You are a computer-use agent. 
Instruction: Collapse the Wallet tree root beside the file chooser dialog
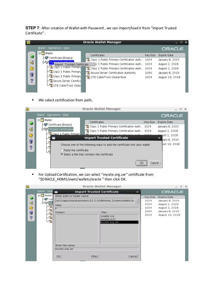39,195
